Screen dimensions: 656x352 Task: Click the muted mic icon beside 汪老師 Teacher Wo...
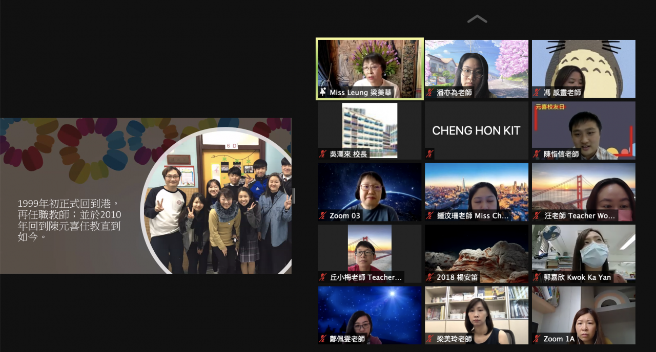[x=537, y=216]
